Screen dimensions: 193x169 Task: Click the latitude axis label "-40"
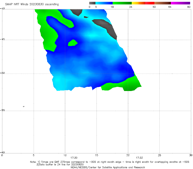(x=2, y=8)
